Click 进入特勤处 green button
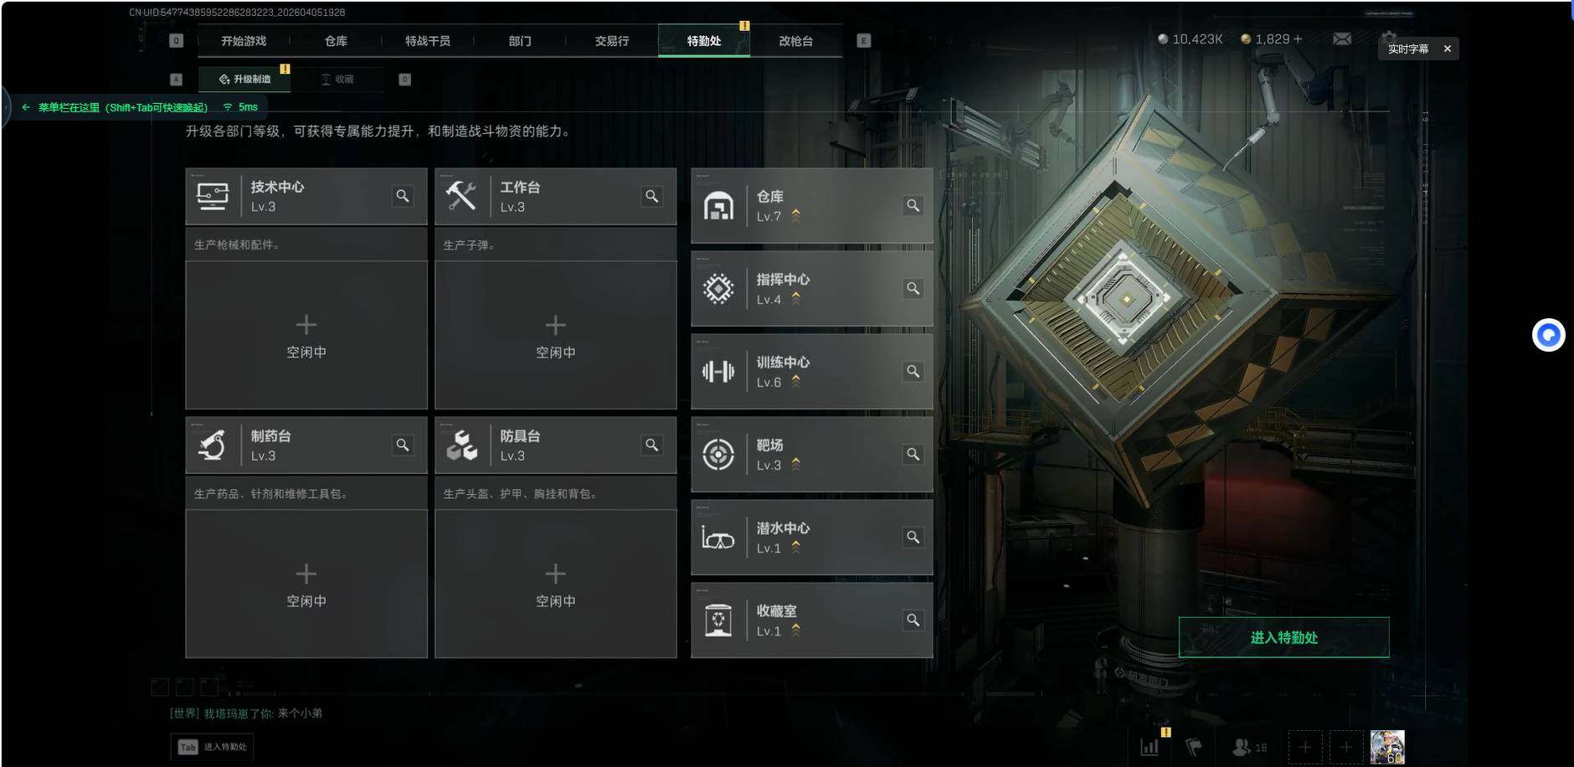This screenshot has width=1574, height=767. click(1283, 637)
